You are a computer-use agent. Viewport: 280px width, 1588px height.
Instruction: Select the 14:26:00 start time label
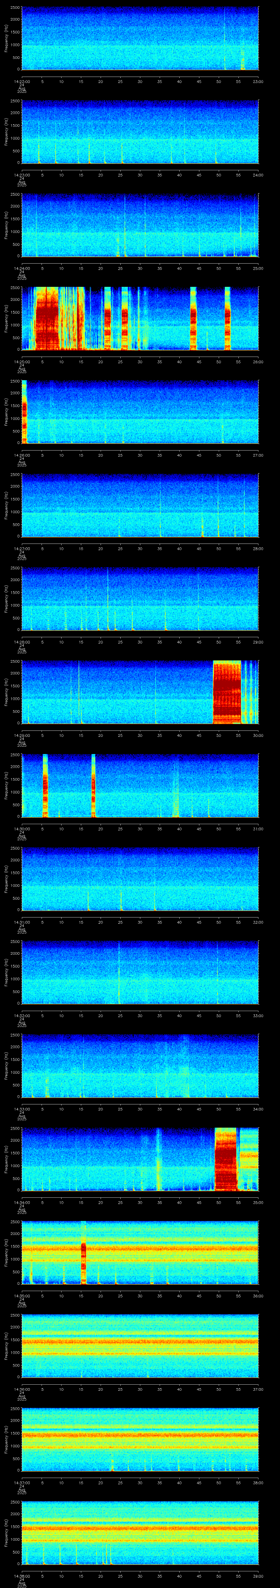tap(22, 455)
